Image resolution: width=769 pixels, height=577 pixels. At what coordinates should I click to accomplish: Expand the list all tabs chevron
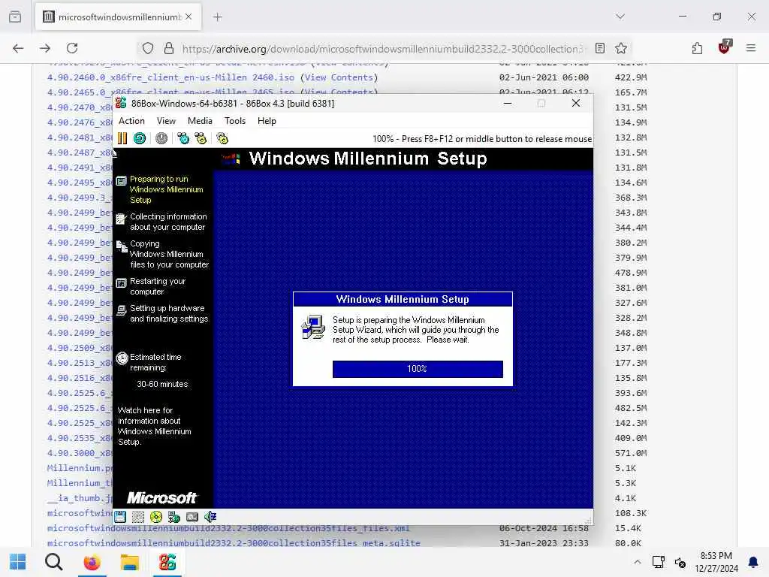620,17
